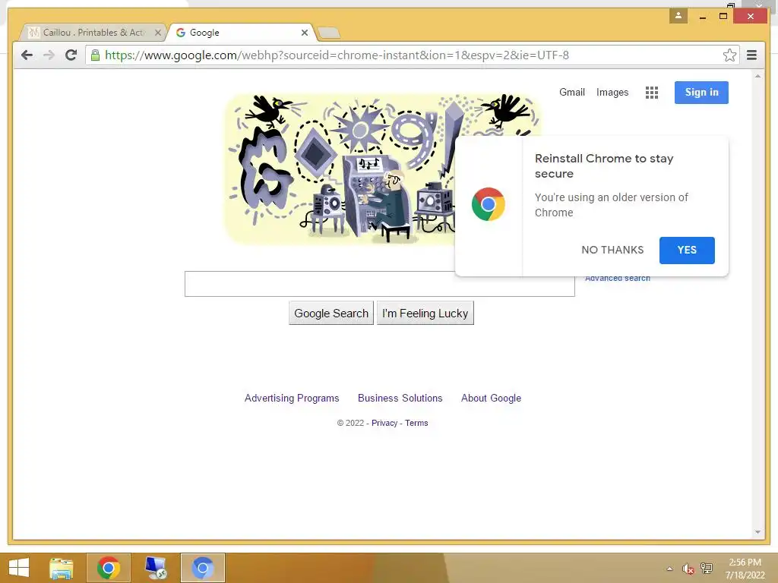Image resolution: width=778 pixels, height=583 pixels.
Task: Open Business Solutions link
Action: pos(400,398)
